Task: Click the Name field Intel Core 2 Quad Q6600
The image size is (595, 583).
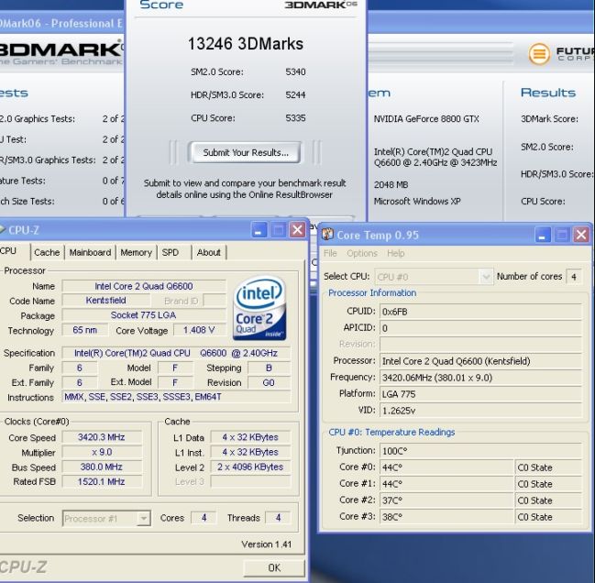Action: (144, 286)
